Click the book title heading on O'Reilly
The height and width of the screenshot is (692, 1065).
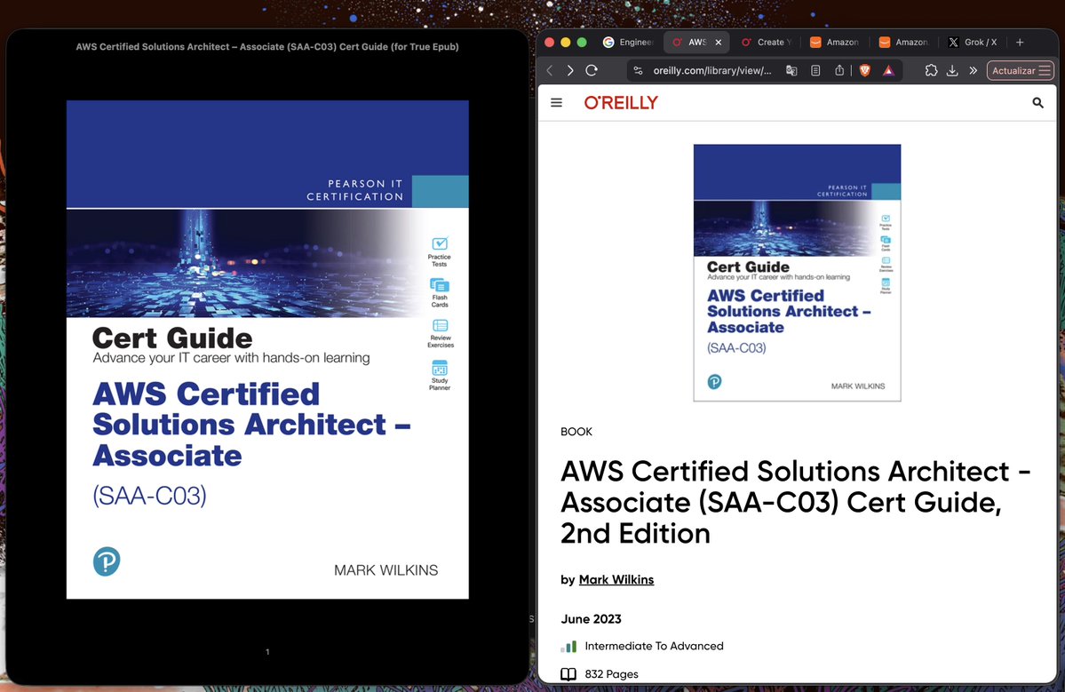(795, 502)
